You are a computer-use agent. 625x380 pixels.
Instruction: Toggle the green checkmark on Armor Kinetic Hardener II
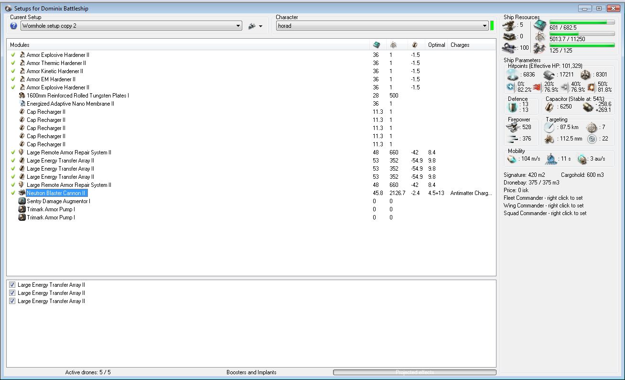click(x=13, y=71)
